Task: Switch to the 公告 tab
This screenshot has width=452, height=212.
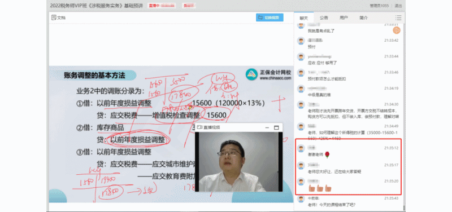Action: 324,18
